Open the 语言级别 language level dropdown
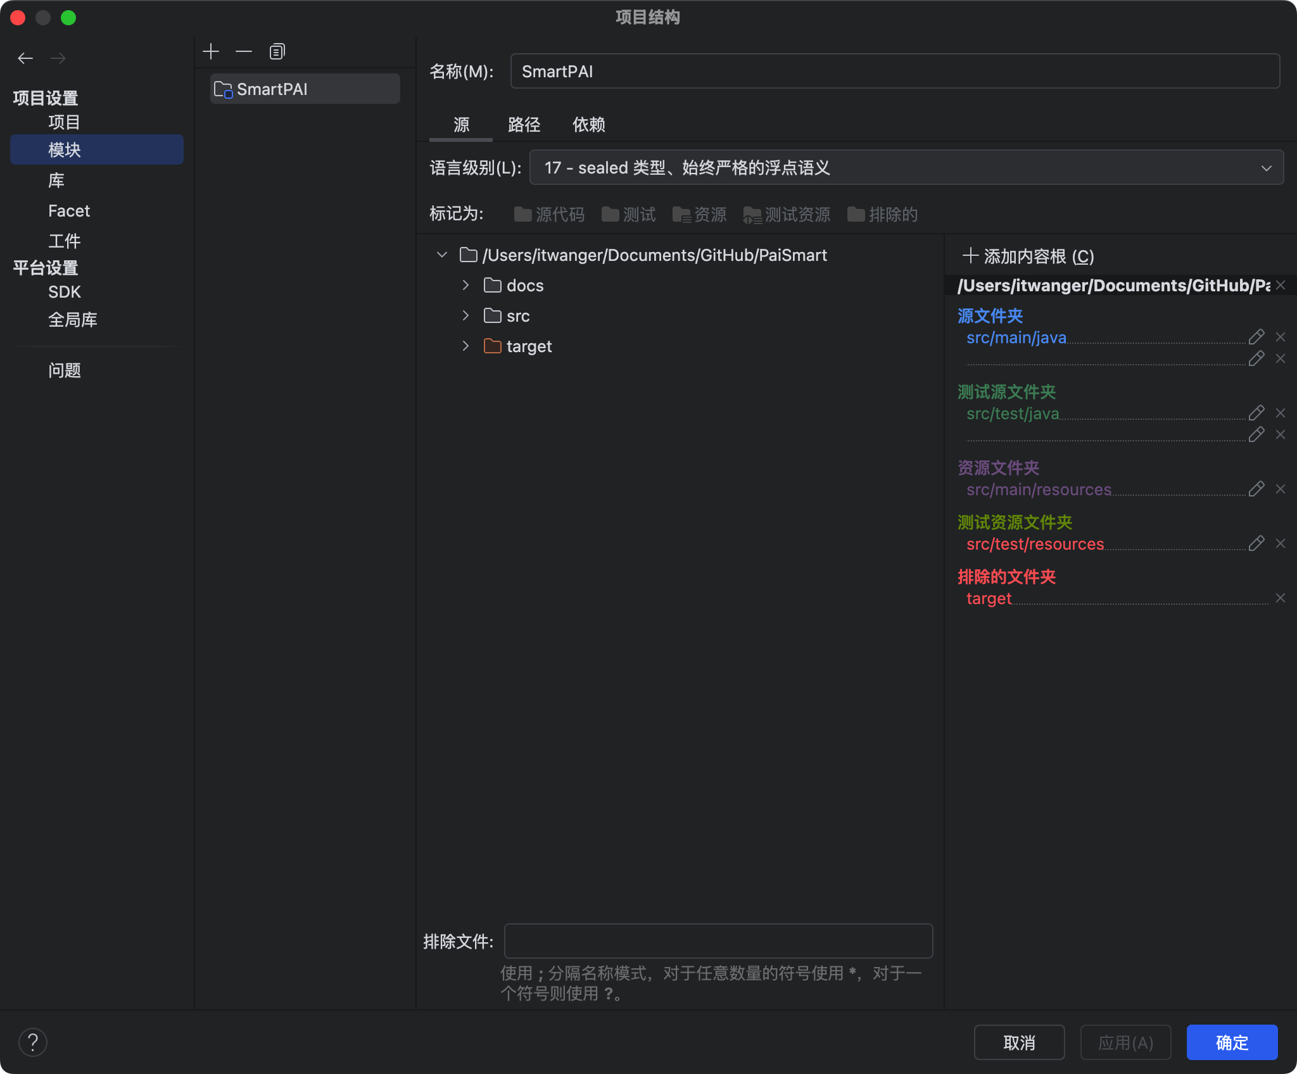Image resolution: width=1297 pixels, height=1074 pixels. [906, 168]
